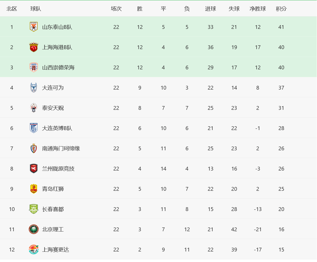Viewport: 317px width, 262px height.
Task: Click the 泰安天贶 team emblem
Action: pyautogui.click(x=33, y=108)
